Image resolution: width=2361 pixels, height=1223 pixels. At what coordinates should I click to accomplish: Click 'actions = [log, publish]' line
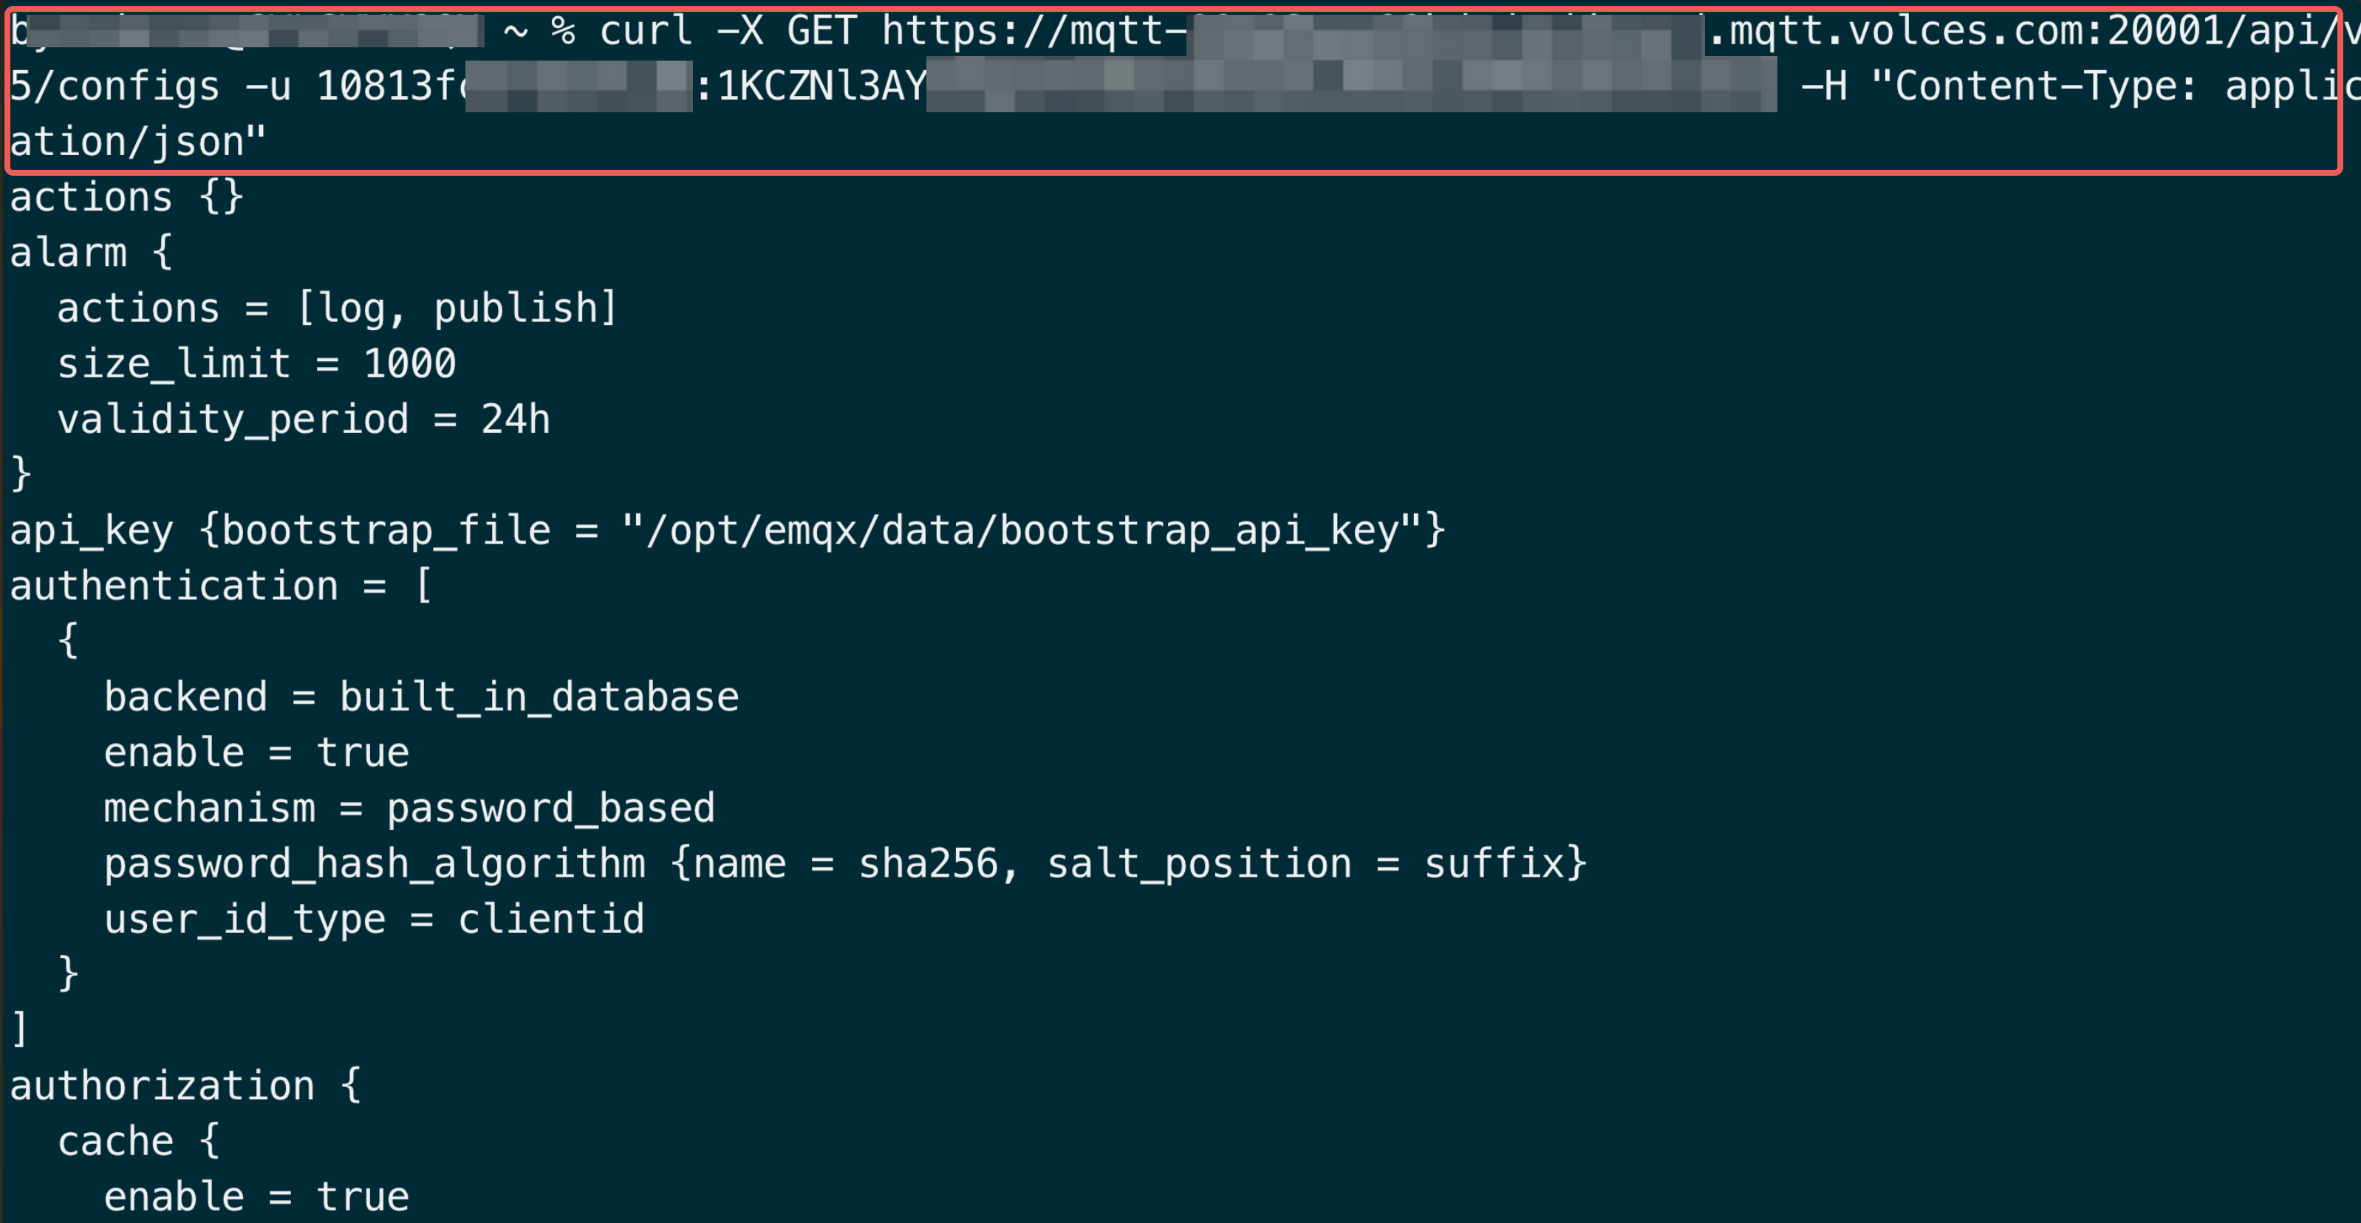338,309
